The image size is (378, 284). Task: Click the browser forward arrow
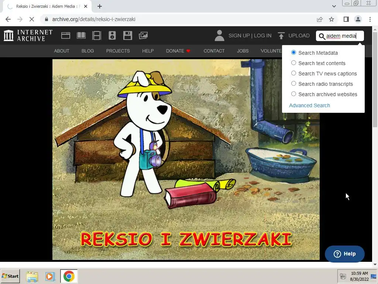coord(20,19)
